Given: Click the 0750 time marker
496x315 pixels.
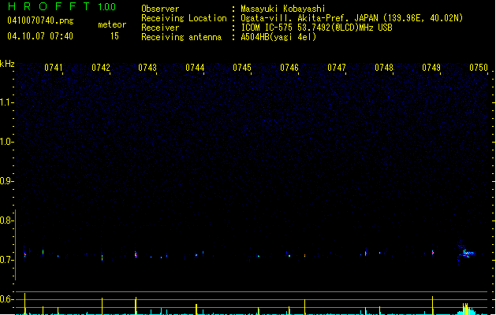Looking at the screenshot, I should (479, 68).
